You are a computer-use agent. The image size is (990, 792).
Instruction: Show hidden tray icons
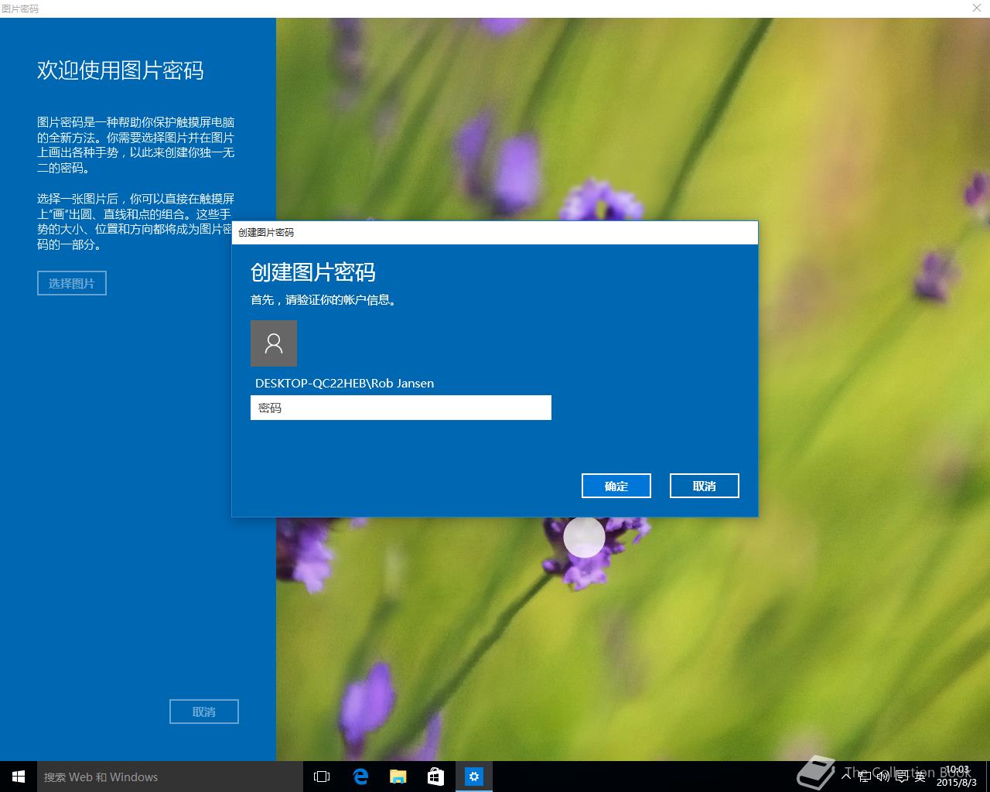(846, 777)
